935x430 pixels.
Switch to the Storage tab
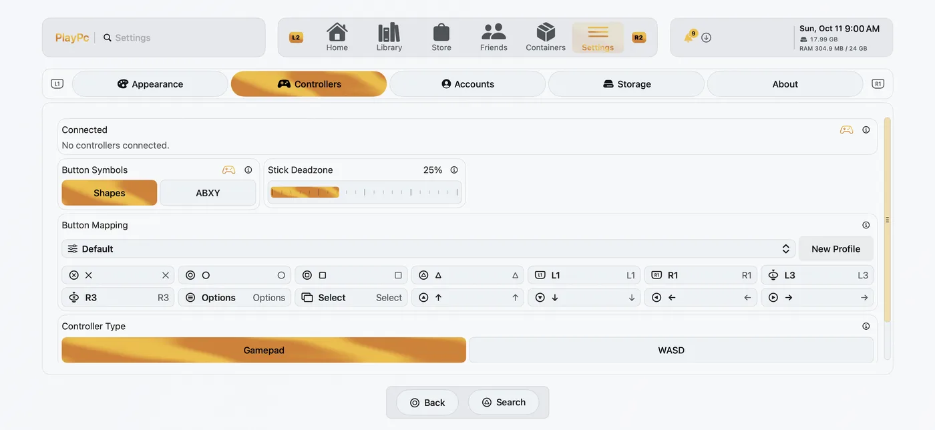coord(626,84)
